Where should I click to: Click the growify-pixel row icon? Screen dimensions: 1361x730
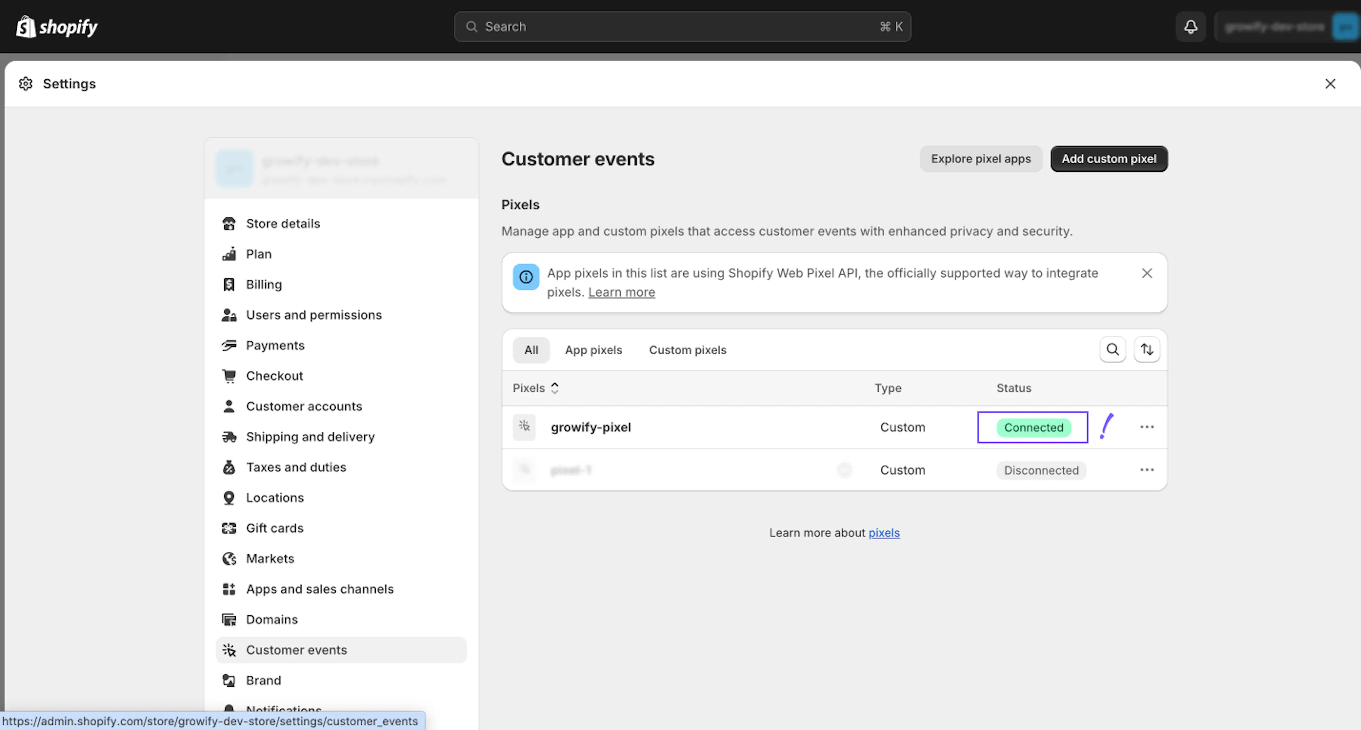click(524, 426)
